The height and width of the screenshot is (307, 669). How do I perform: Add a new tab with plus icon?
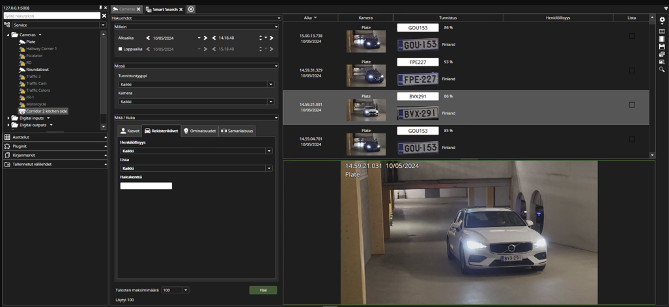tap(191, 9)
